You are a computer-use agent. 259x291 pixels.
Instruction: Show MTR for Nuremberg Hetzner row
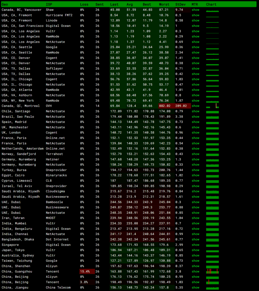[195, 159]
